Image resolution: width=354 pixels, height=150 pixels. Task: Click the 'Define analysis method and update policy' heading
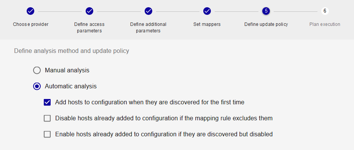point(72,51)
